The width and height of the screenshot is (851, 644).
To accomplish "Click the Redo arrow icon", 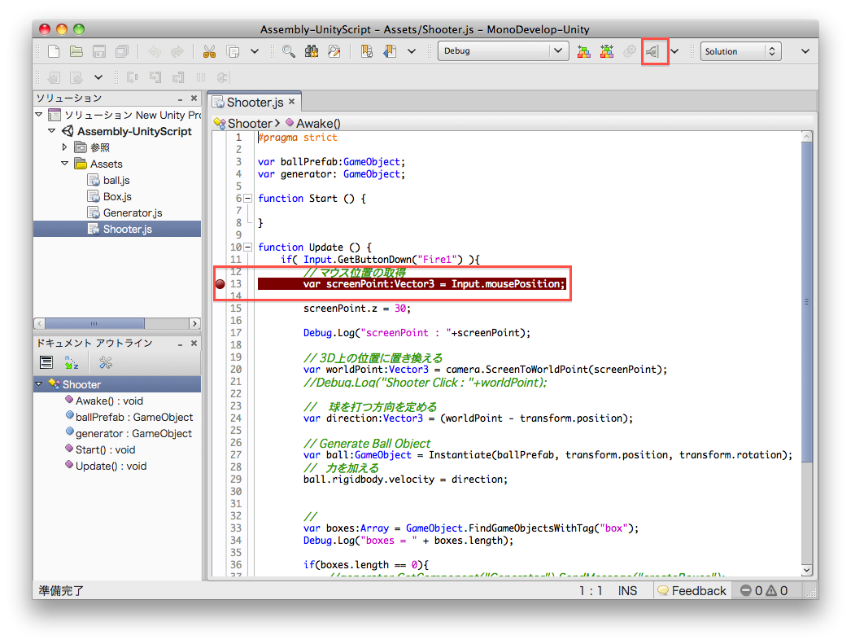I will [x=177, y=51].
